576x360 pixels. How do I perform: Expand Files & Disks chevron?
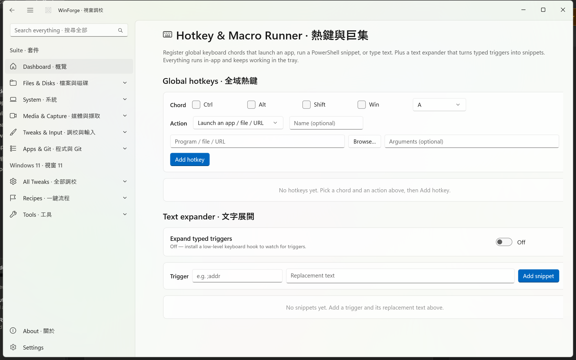click(x=125, y=83)
